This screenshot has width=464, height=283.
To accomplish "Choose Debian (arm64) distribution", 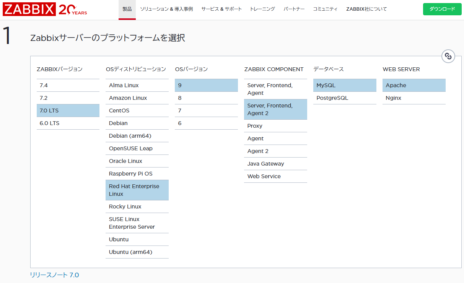I will (x=137, y=136).
